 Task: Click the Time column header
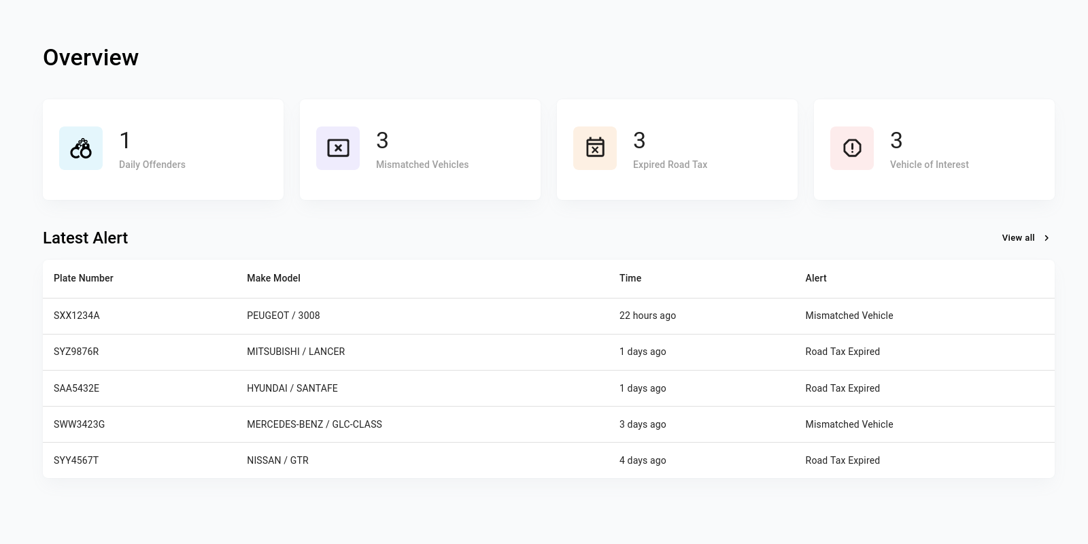(630, 278)
